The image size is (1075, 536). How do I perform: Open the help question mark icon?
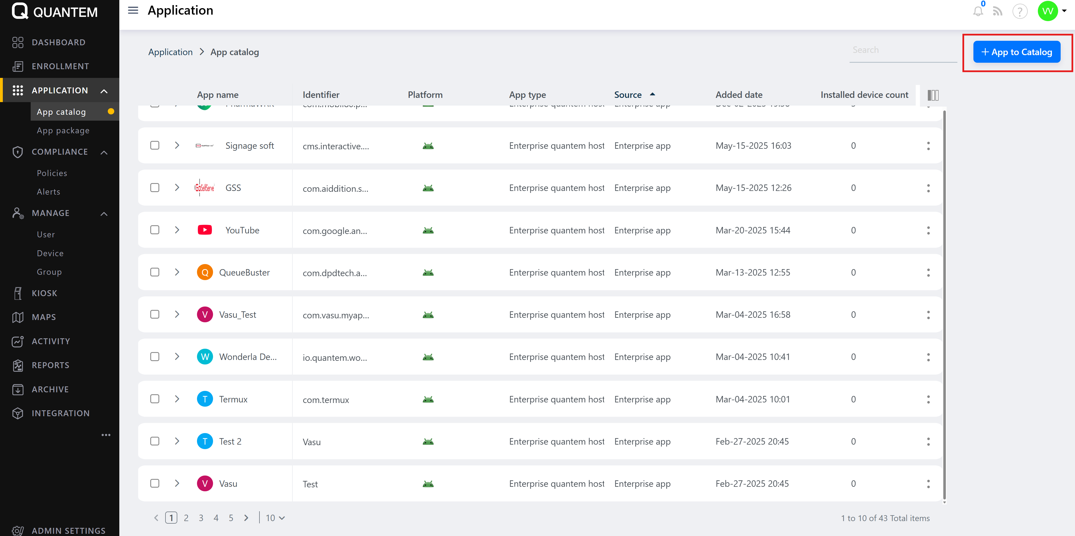(x=1020, y=11)
